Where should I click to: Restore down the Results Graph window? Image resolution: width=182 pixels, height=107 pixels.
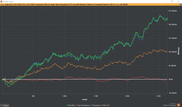(172, 2)
